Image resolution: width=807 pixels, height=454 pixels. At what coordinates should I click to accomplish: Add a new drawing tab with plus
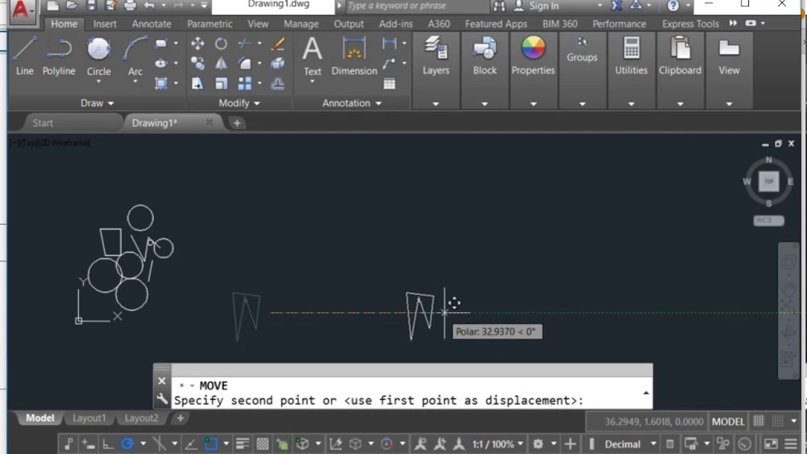pos(237,123)
